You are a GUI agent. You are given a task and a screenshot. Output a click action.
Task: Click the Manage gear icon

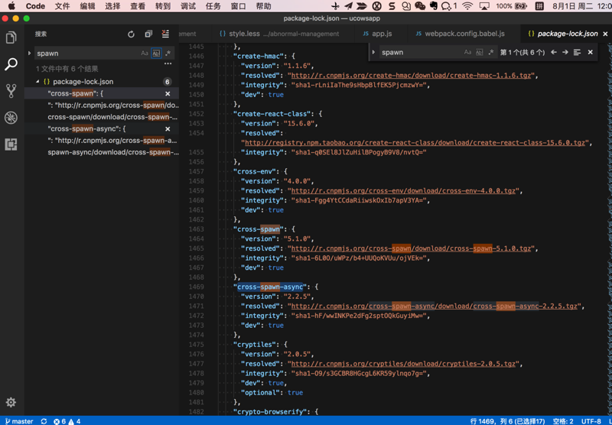pyautogui.click(x=11, y=402)
